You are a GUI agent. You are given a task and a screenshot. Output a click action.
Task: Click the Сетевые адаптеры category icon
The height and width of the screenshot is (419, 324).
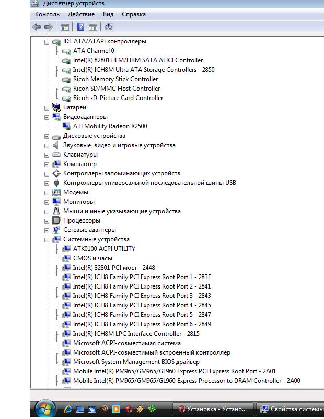56,230
